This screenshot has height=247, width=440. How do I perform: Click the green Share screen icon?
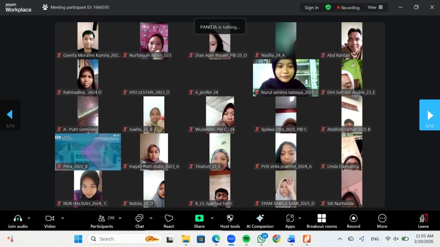coord(199,219)
